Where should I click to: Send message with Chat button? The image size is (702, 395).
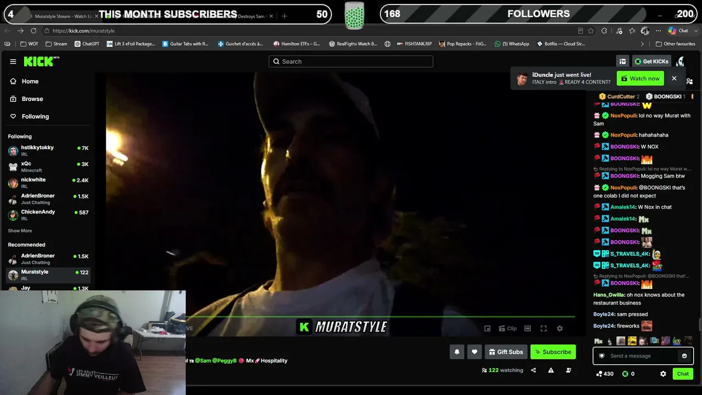click(683, 374)
